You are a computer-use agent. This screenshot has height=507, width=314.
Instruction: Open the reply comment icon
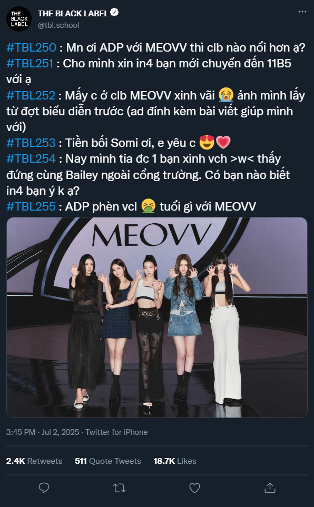click(44, 488)
